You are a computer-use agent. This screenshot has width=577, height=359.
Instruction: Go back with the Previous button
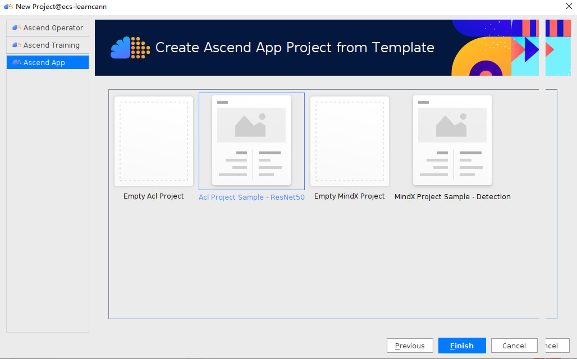tap(410, 345)
